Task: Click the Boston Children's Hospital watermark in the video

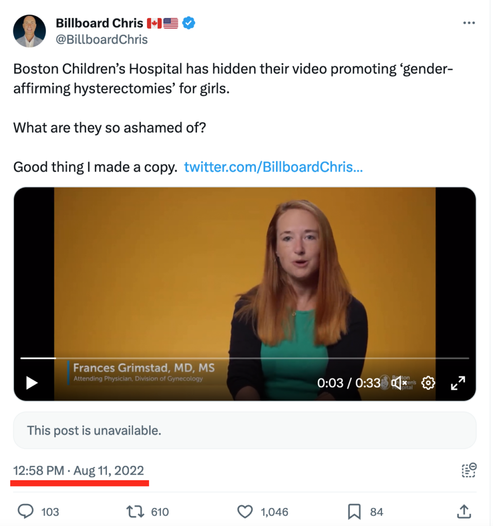Action: (x=402, y=382)
